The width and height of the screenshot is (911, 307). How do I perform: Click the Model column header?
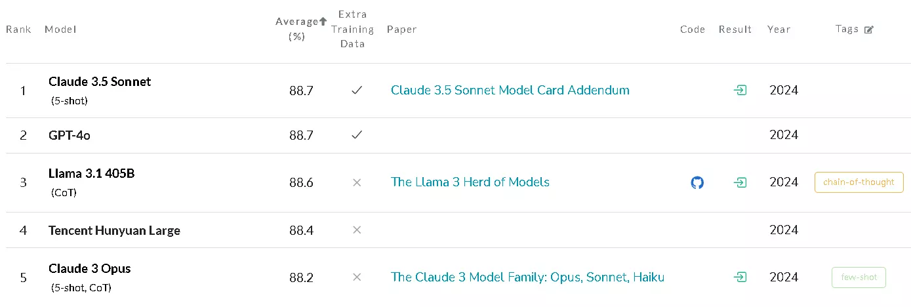[x=60, y=30]
